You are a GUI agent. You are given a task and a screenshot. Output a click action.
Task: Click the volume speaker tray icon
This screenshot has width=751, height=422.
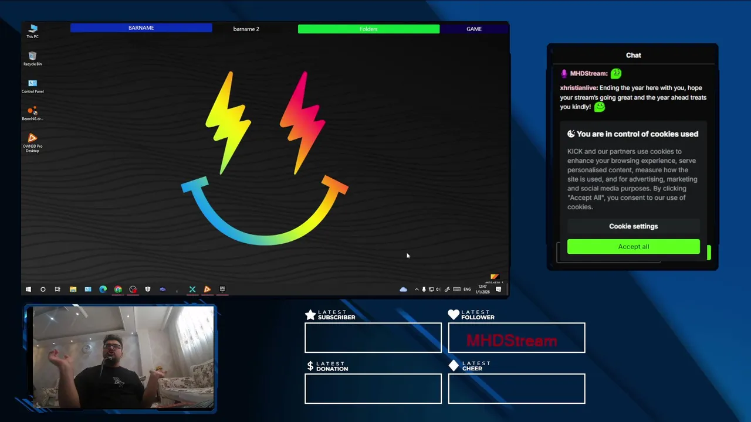click(438, 290)
